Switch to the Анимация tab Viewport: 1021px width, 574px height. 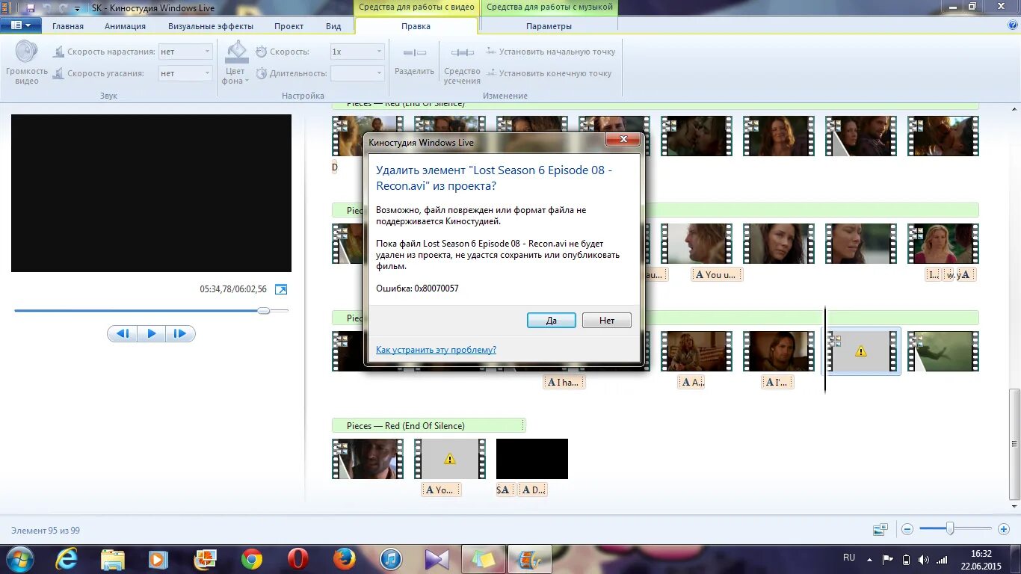pyautogui.click(x=125, y=26)
